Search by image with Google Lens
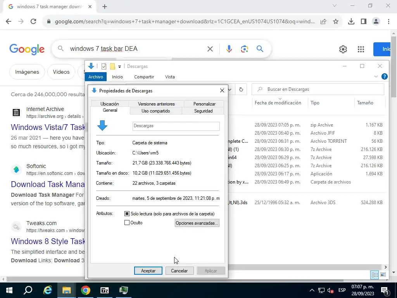Viewport: 397px width, 298px height. pos(244,49)
